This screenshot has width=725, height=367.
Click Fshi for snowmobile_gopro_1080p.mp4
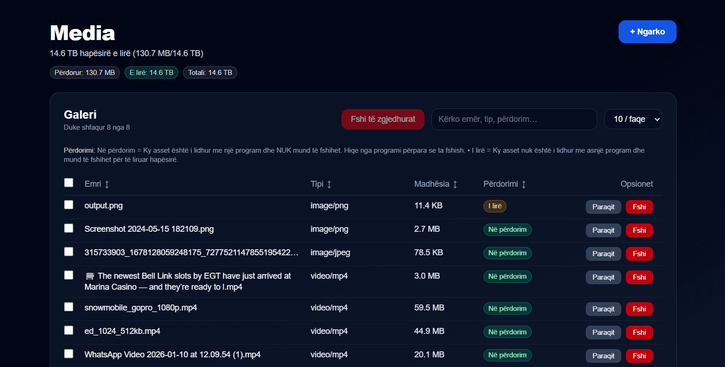(639, 309)
